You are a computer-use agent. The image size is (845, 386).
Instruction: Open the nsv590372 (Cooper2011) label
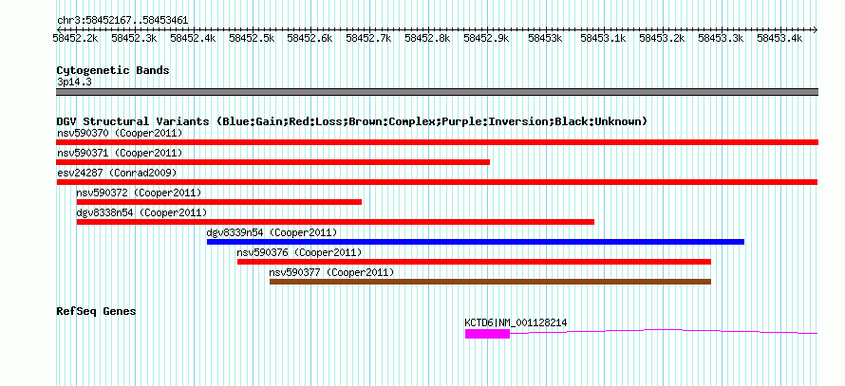pyautogui.click(x=139, y=193)
